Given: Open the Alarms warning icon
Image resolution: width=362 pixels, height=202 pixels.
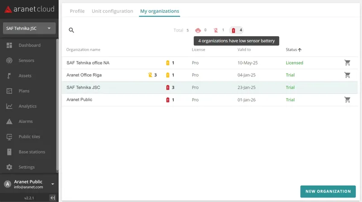Looking at the screenshot, I should pyautogui.click(x=9, y=121).
